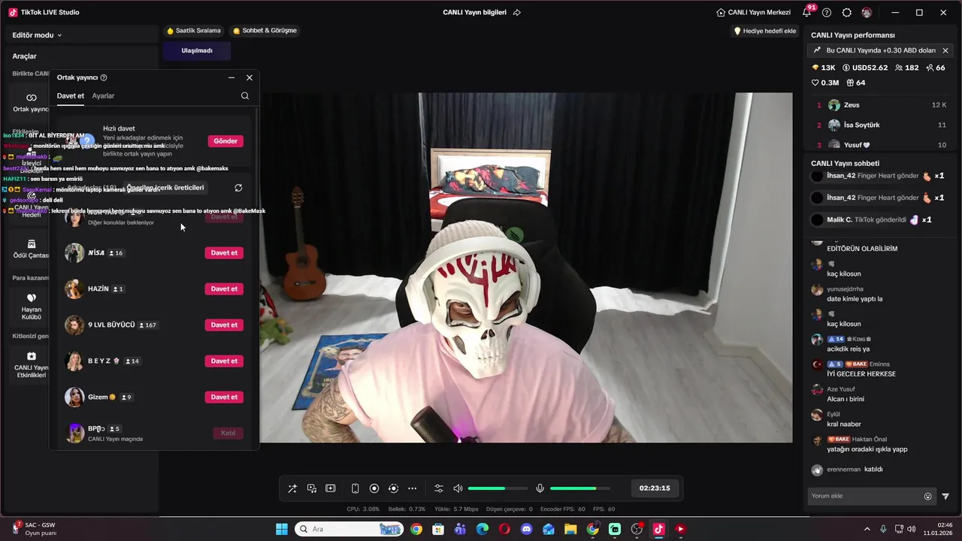Select the Saatlik Sıralama chip
This screenshot has width=962, height=541.
click(193, 31)
